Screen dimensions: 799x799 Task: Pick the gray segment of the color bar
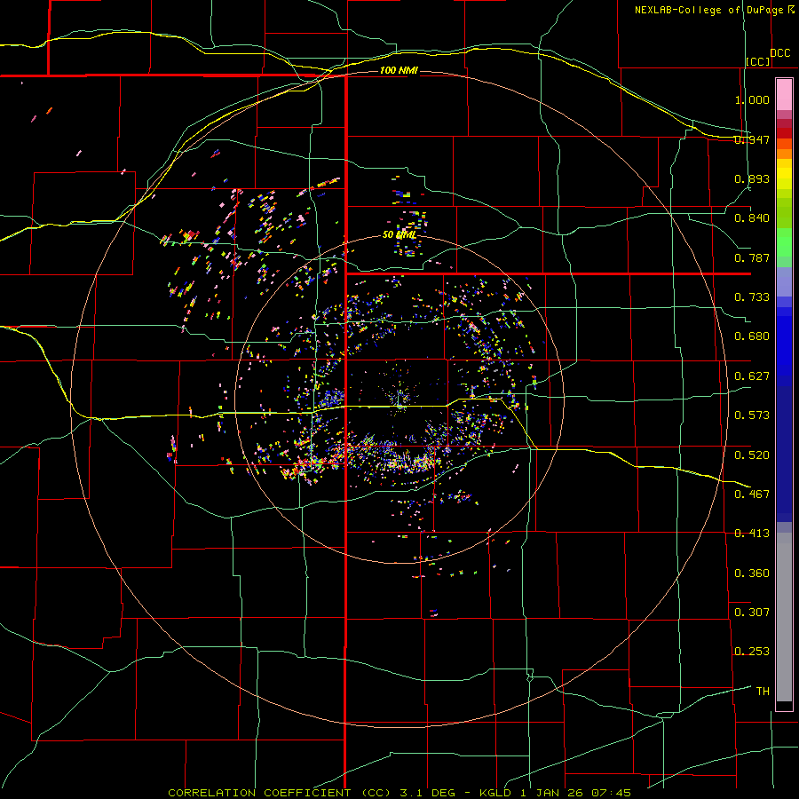click(x=784, y=617)
